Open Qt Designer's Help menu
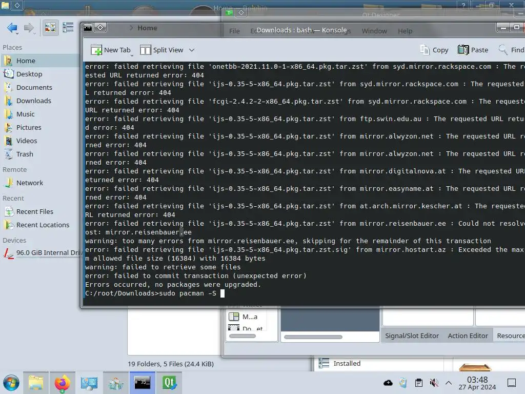The image size is (525, 394). pos(405,31)
